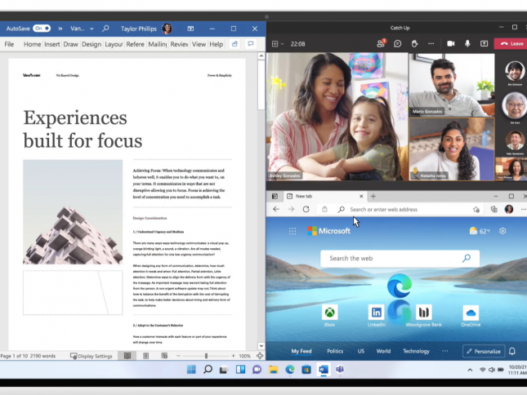The image size is (527, 395).
Task: Open the Xbox quick link tile
Action: (x=328, y=313)
